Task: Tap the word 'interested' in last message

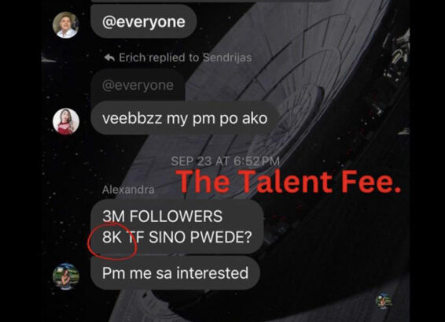Action: [212, 273]
